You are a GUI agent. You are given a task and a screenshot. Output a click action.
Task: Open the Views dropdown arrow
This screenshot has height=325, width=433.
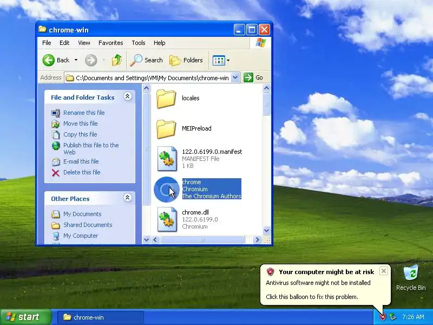coord(228,60)
